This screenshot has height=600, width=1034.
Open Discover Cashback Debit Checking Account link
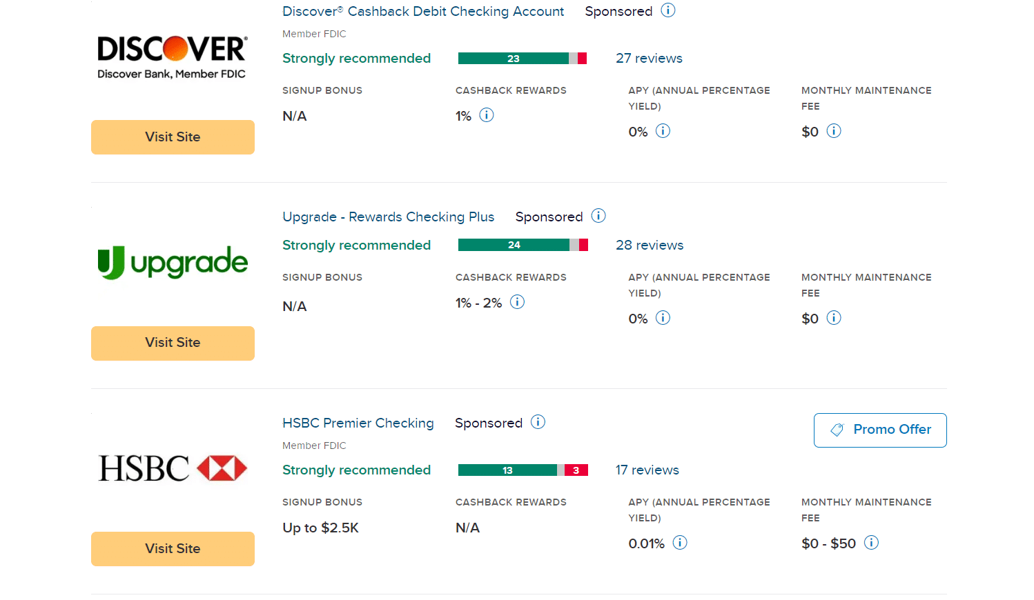point(423,12)
